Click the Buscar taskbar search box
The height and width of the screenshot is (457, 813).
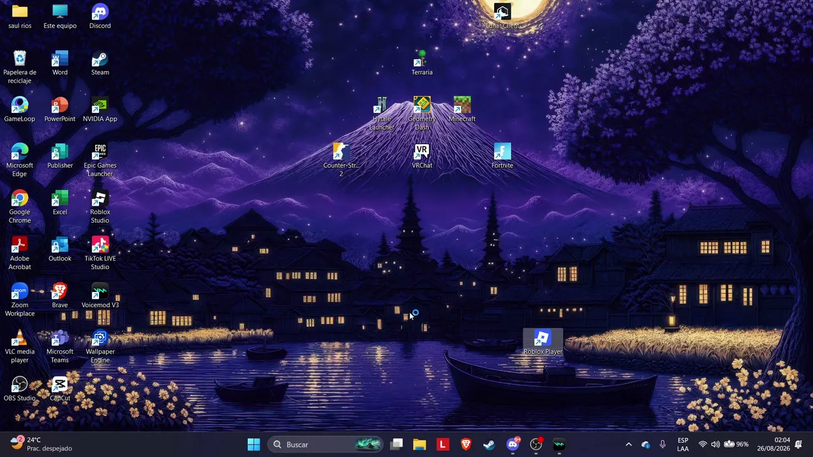(326, 444)
